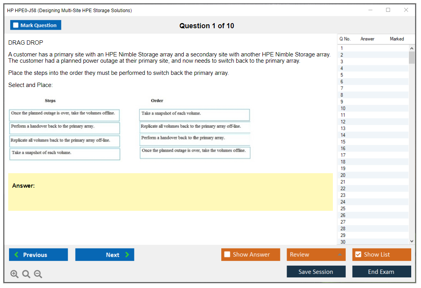
Task: Select 'Perform a handover' step in Steps column
Action: 65,127
